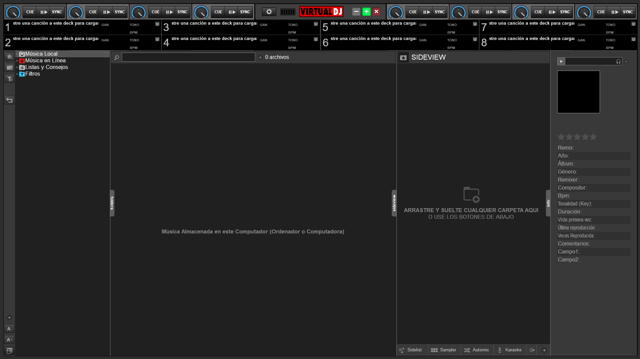The image size is (640, 359).
Task: Open the dropdown arrow on deck 2
Action: [x=157, y=39]
